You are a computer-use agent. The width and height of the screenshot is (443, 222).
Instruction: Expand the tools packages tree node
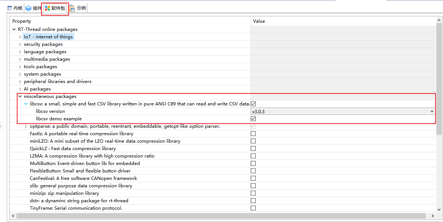(20, 66)
